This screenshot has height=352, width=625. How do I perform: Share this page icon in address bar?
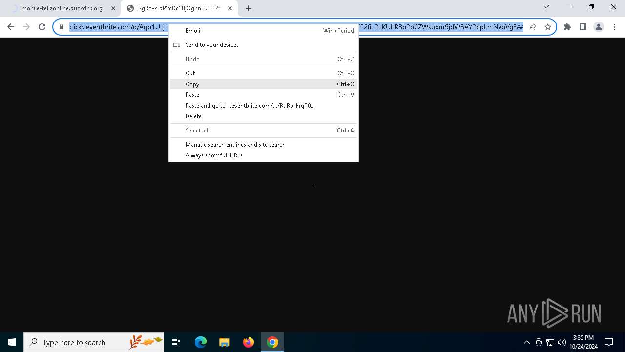click(x=532, y=27)
